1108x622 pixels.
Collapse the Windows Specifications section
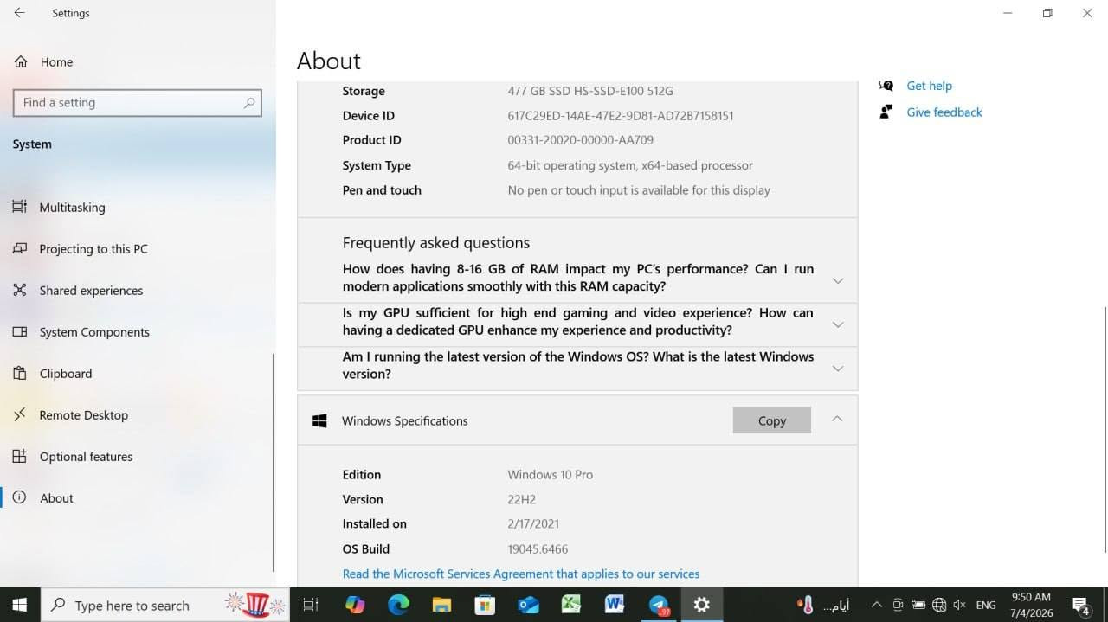[837, 419]
